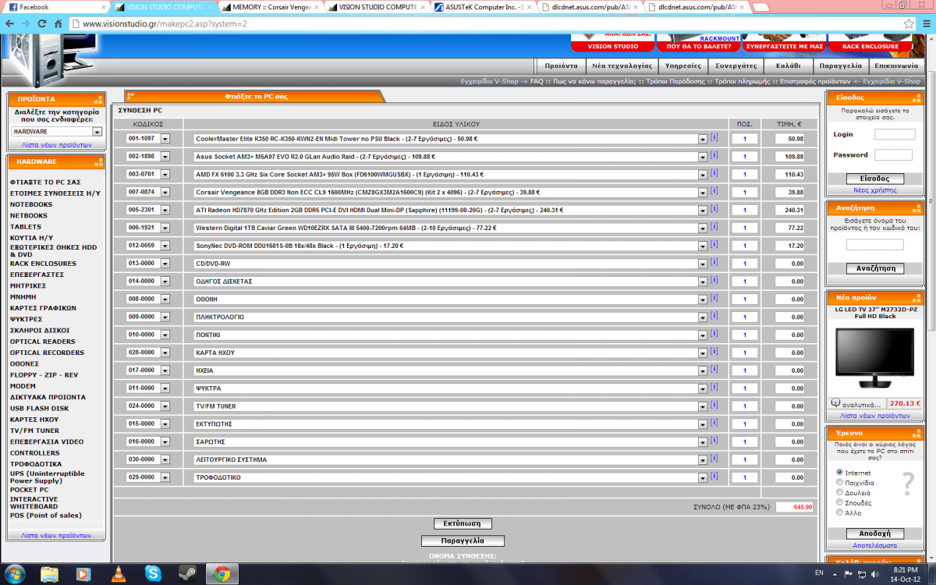
Task: Click Chrome back arrow
Action: [12, 23]
